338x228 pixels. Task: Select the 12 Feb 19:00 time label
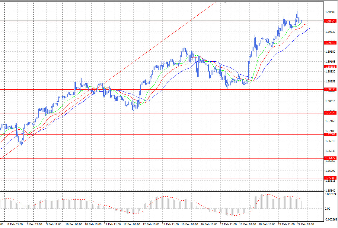[x=151, y=224]
